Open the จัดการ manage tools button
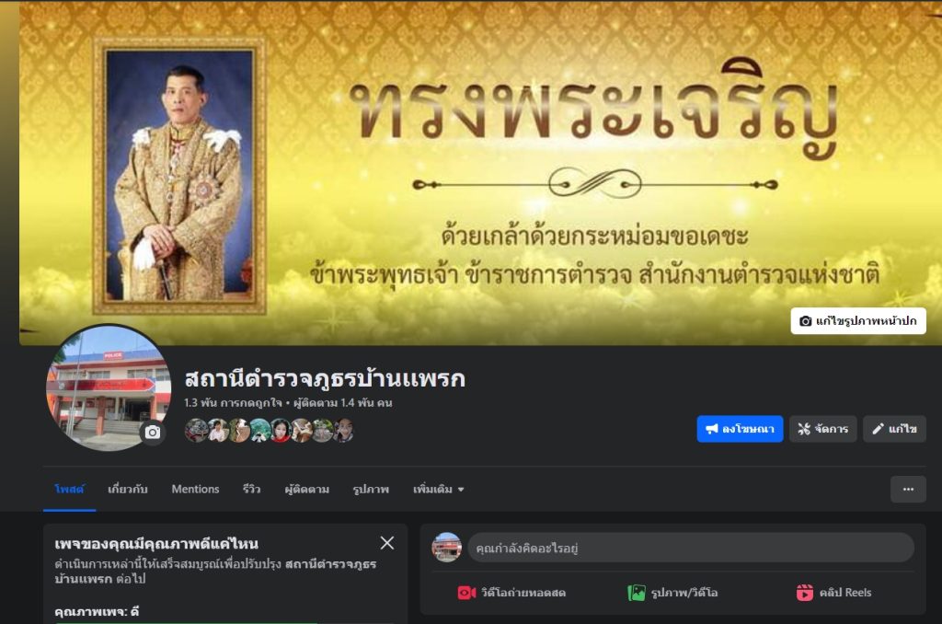Image resolution: width=942 pixels, height=624 pixels. tap(822, 429)
